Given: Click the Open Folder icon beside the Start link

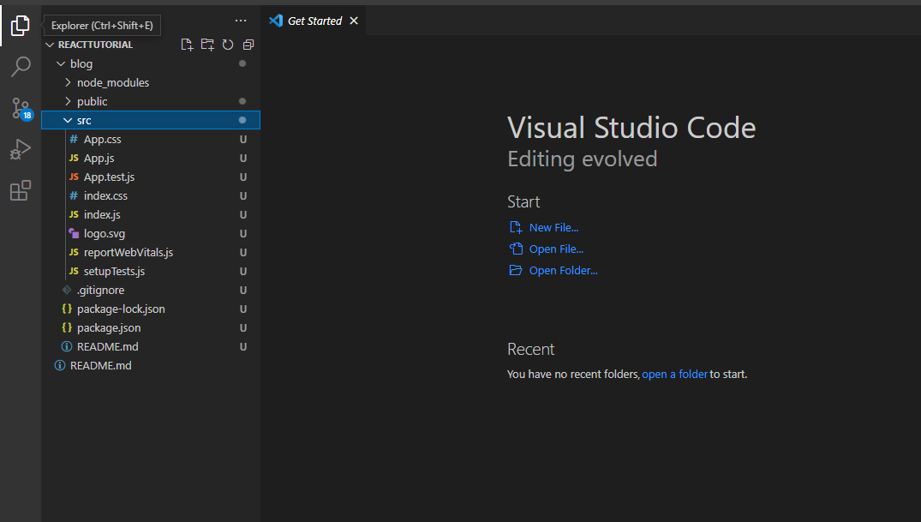Looking at the screenshot, I should (x=515, y=270).
